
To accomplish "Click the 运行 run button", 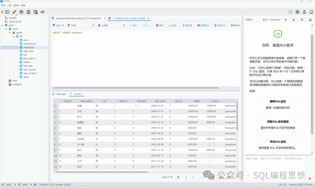I will (133, 25).
